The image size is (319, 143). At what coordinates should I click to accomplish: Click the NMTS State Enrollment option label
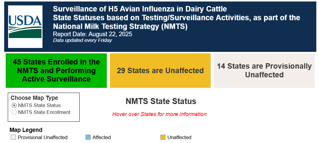click(44, 112)
